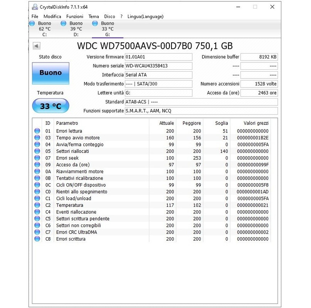This screenshot has width=311, height=308.
Task: Click the status orb of Tempo avvio motore row
Action: pyautogui.click(x=37, y=137)
